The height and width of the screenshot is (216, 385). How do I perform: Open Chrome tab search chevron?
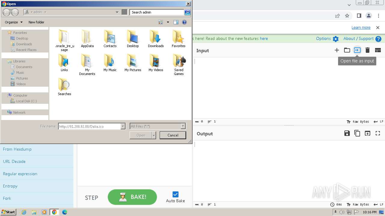click(x=349, y=5)
